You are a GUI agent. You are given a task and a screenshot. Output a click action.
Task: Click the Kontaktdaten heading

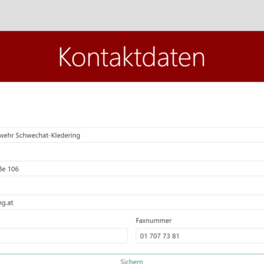pyautogui.click(x=131, y=57)
